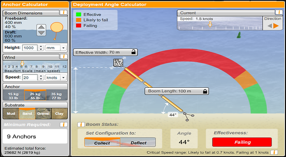This screenshot has height=157, width=286.
Task: Click the red Failing effectiveness indicator
Action: click(242, 142)
